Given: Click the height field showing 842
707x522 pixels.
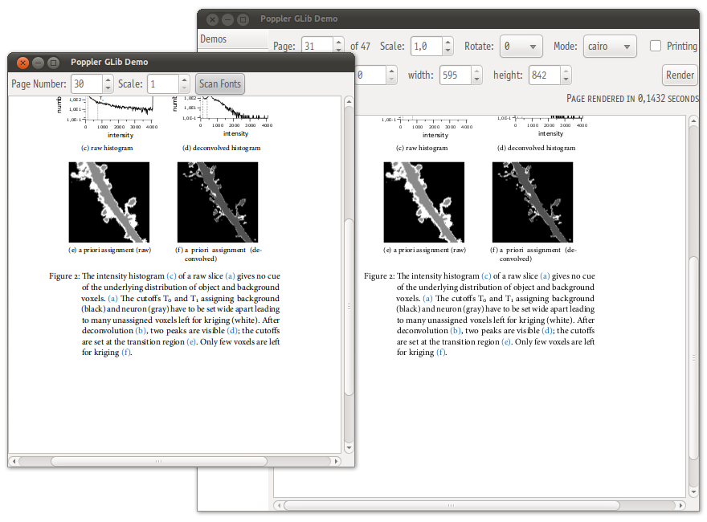Looking at the screenshot, I should click(543, 75).
